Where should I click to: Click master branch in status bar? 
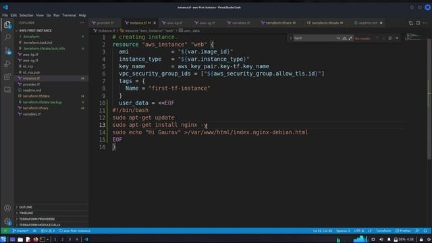coord(21,231)
